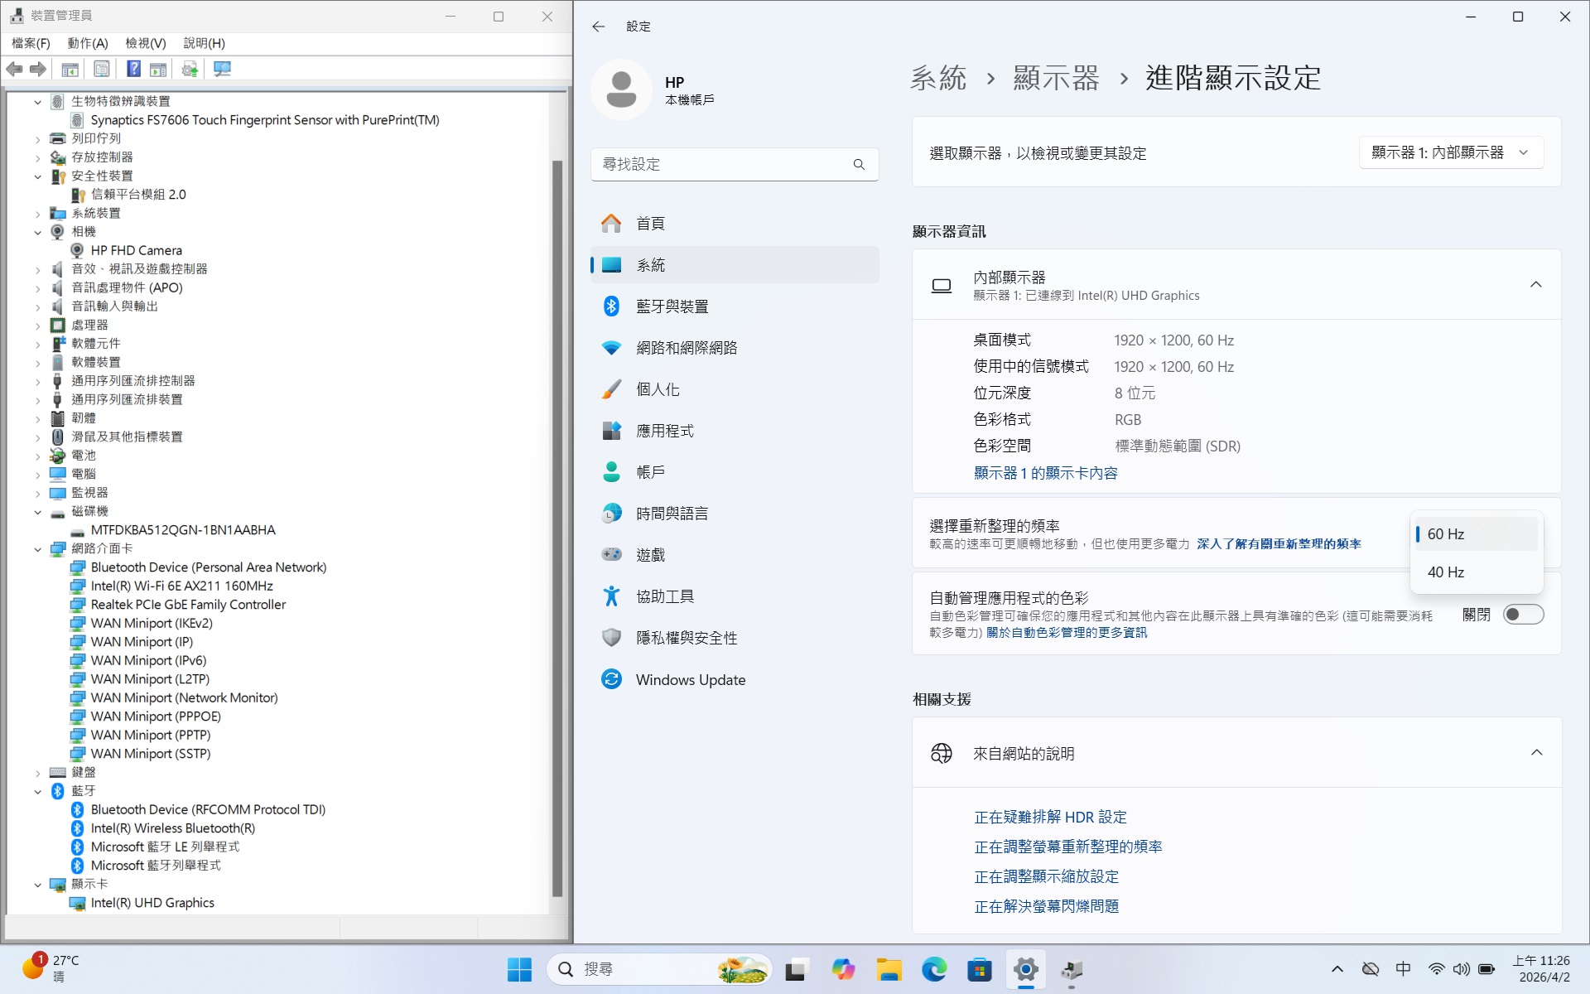Viewport: 1590px width, 994px height.
Task: Open File Explorer from the taskbar
Action: 889,969
